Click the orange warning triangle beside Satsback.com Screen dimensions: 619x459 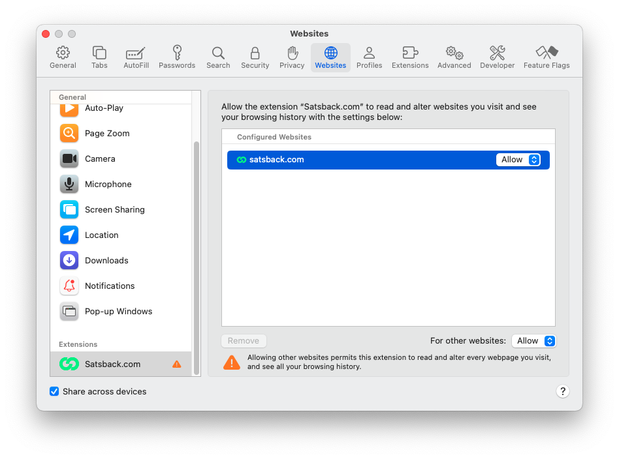176,364
